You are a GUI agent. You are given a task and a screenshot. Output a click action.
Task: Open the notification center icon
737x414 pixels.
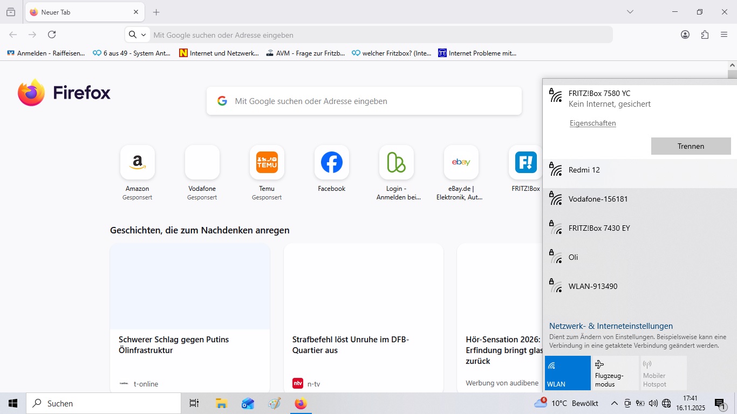click(720, 403)
